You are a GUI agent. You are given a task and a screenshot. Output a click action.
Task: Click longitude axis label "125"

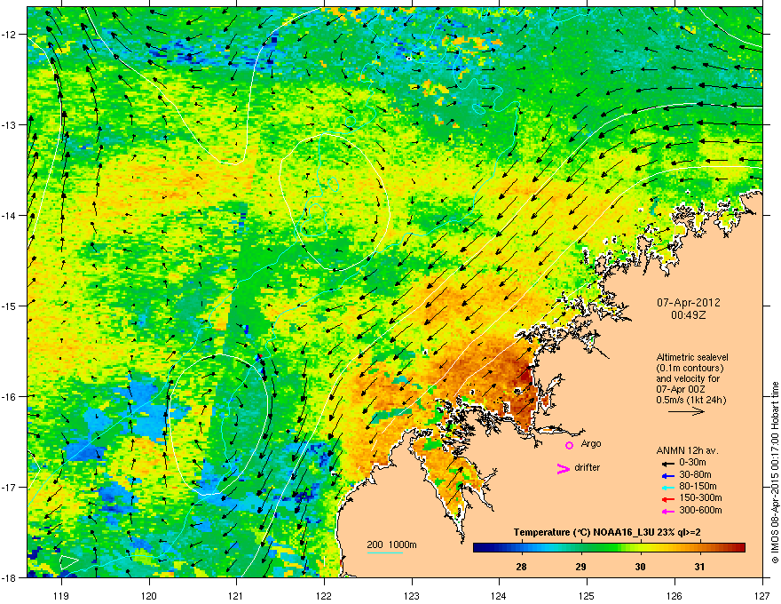click(587, 595)
